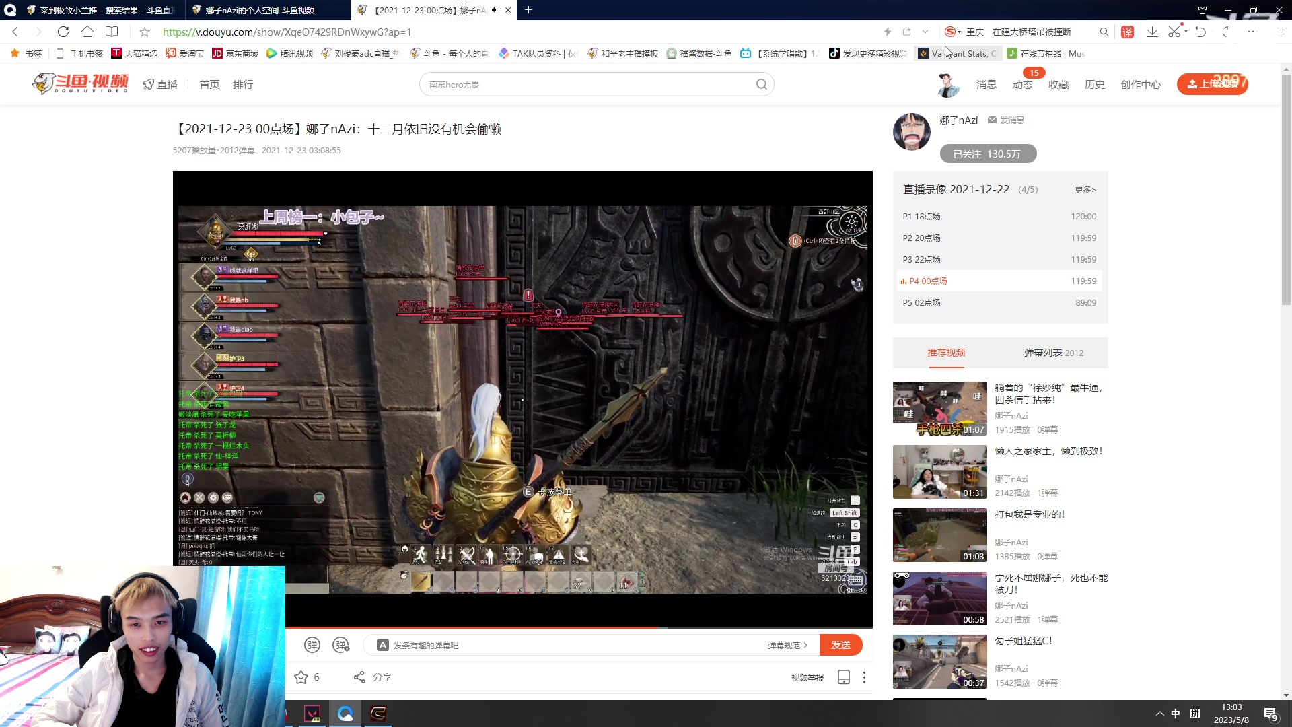The height and width of the screenshot is (727, 1292).
Task: Toggle the 已关注 follow button
Action: [x=987, y=154]
